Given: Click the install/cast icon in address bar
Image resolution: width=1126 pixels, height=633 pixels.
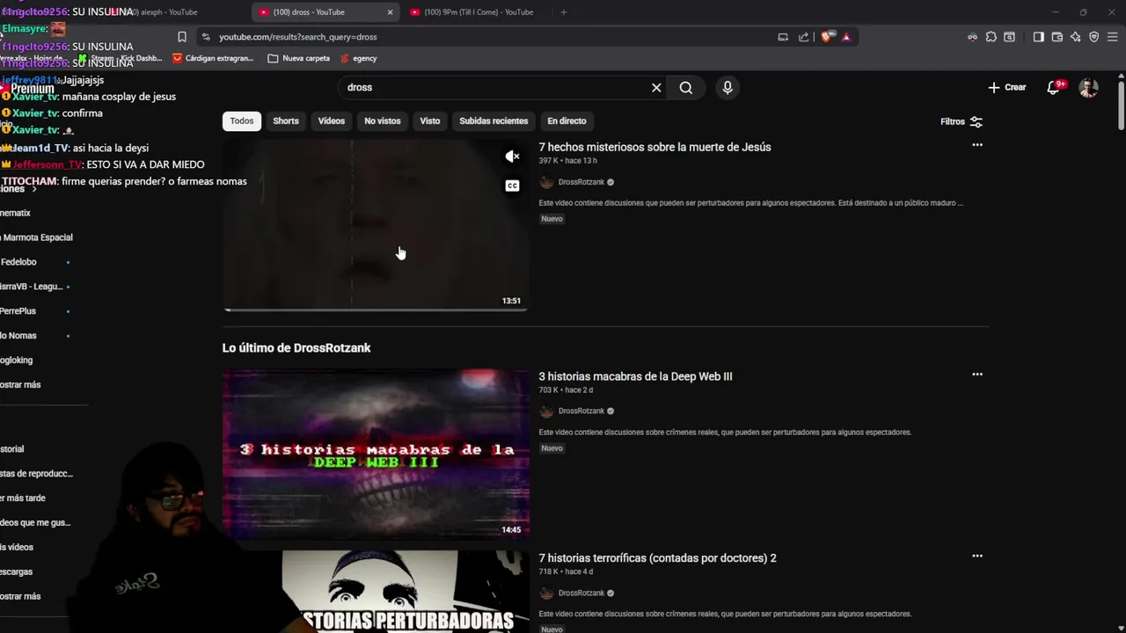Looking at the screenshot, I should click(783, 37).
